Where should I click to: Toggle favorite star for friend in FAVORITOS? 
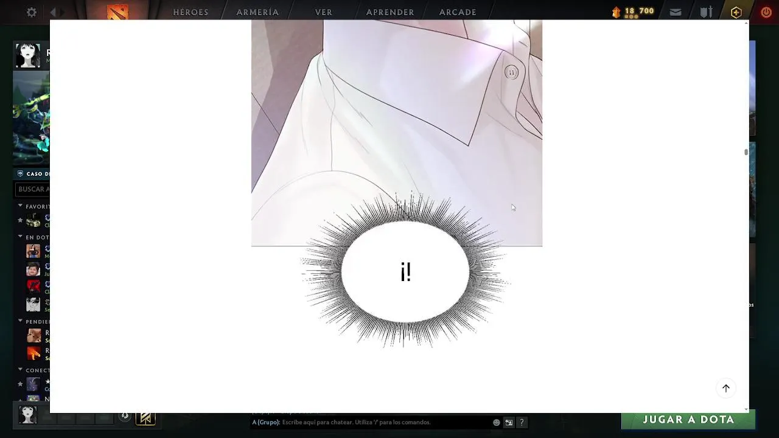click(20, 220)
